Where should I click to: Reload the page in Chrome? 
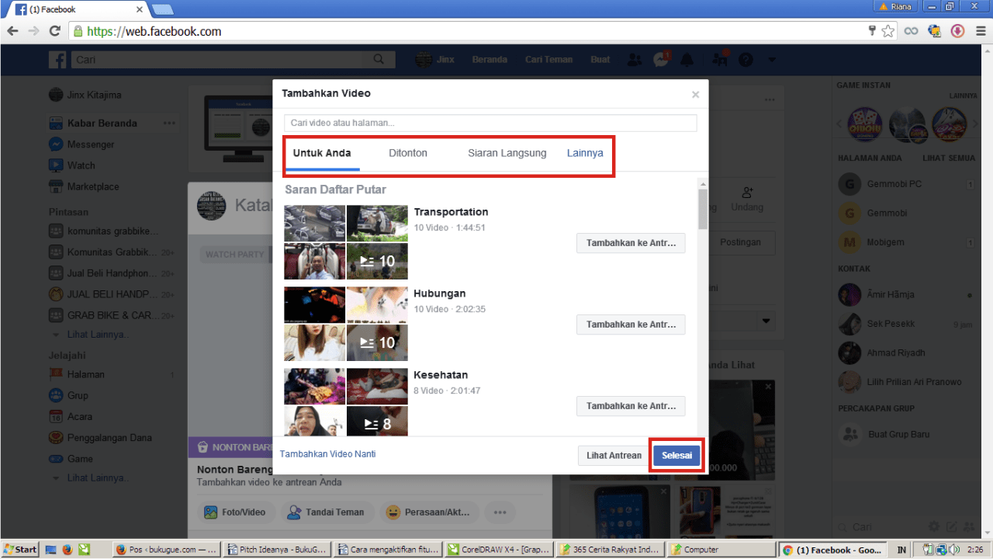point(54,32)
